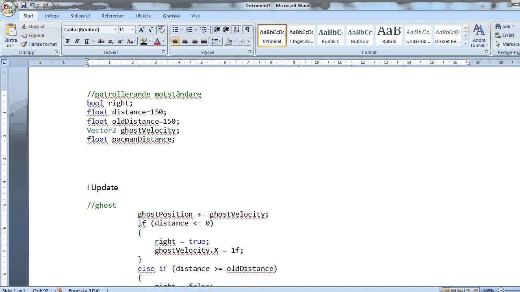Toggle italic (K) formatting
The height and width of the screenshot is (292, 520).
77,41
